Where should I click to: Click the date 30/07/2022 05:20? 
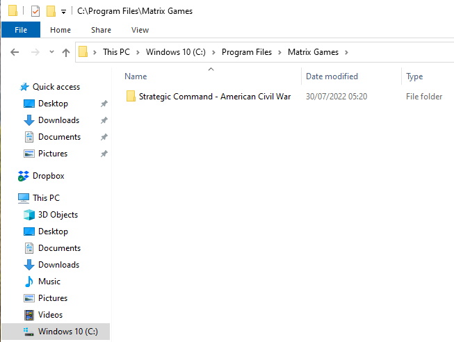coord(337,97)
